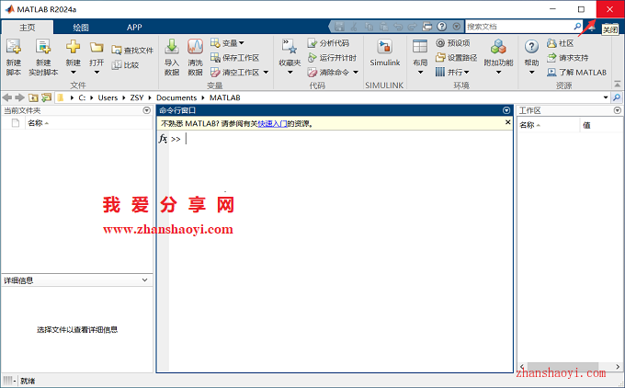
Task: Click the search magnifier in documentation box
Action: click(x=577, y=27)
